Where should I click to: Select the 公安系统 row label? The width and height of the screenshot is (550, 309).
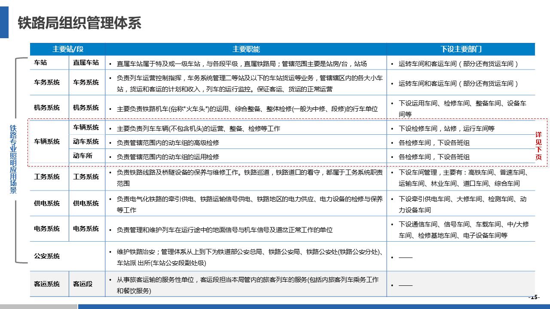click(47, 256)
